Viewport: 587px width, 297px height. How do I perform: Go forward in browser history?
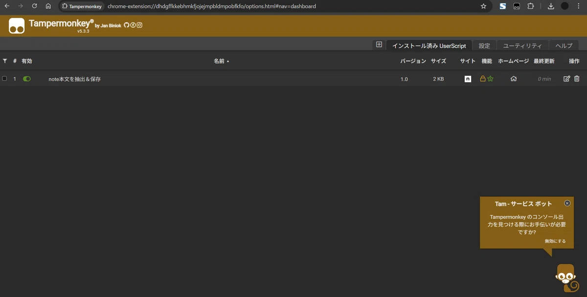point(21,6)
